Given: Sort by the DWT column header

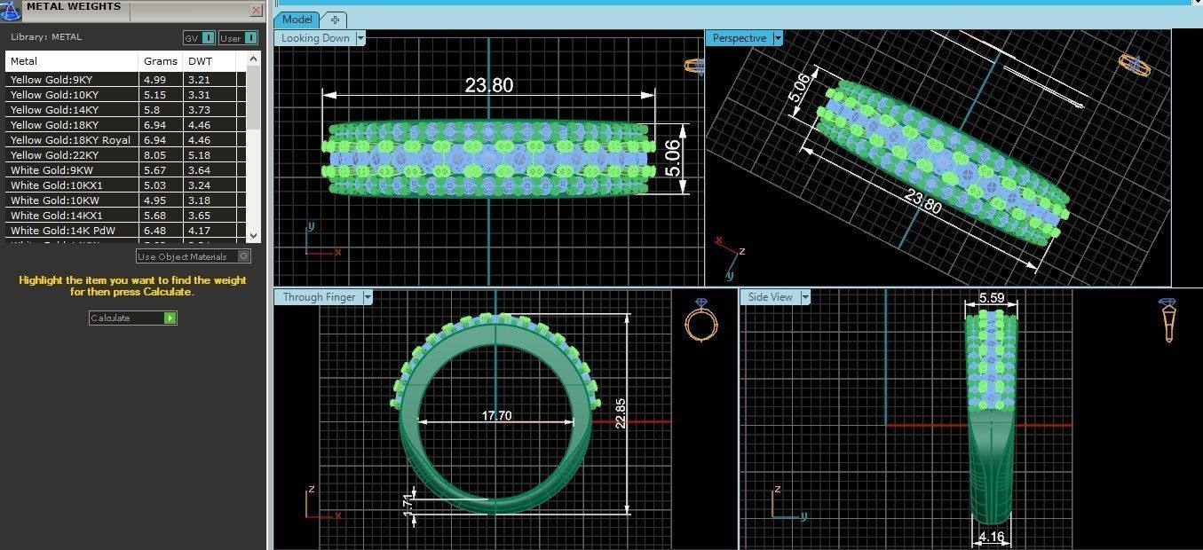Looking at the screenshot, I should point(210,61).
